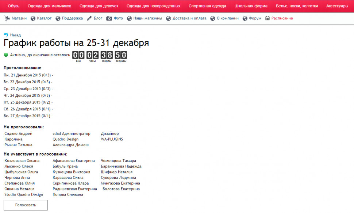
Task: Click the globe icon beside Форум
Action: (x=245, y=19)
